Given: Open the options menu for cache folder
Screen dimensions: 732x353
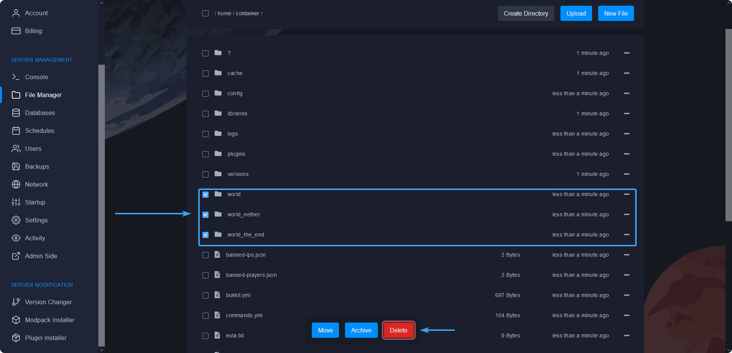Looking at the screenshot, I should (x=626, y=73).
